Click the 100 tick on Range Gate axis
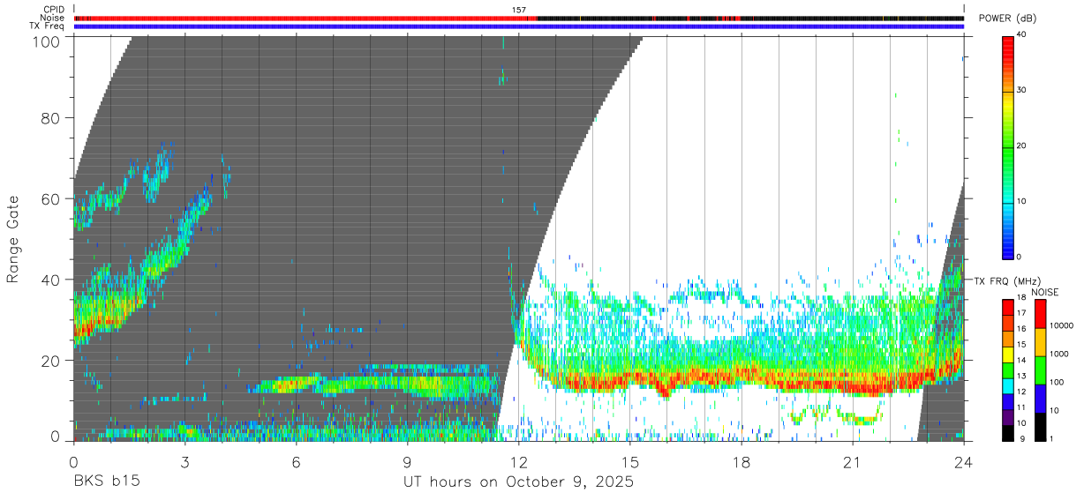Viewport: 1084px width, 500px height. coord(47,41)
